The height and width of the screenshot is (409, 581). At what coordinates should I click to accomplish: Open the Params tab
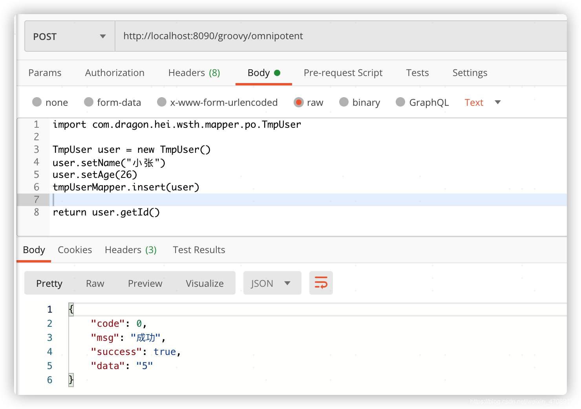[45, 73]
